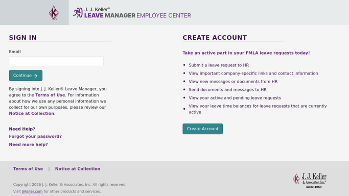Focus the Email input field
This screenshot has width=349, height=196.
(56, 61)
